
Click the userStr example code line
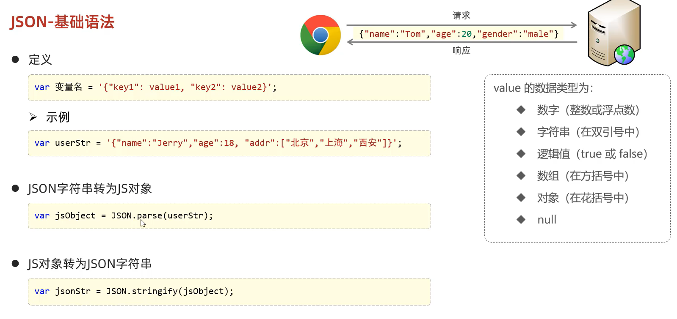click(x=218, y=143)
